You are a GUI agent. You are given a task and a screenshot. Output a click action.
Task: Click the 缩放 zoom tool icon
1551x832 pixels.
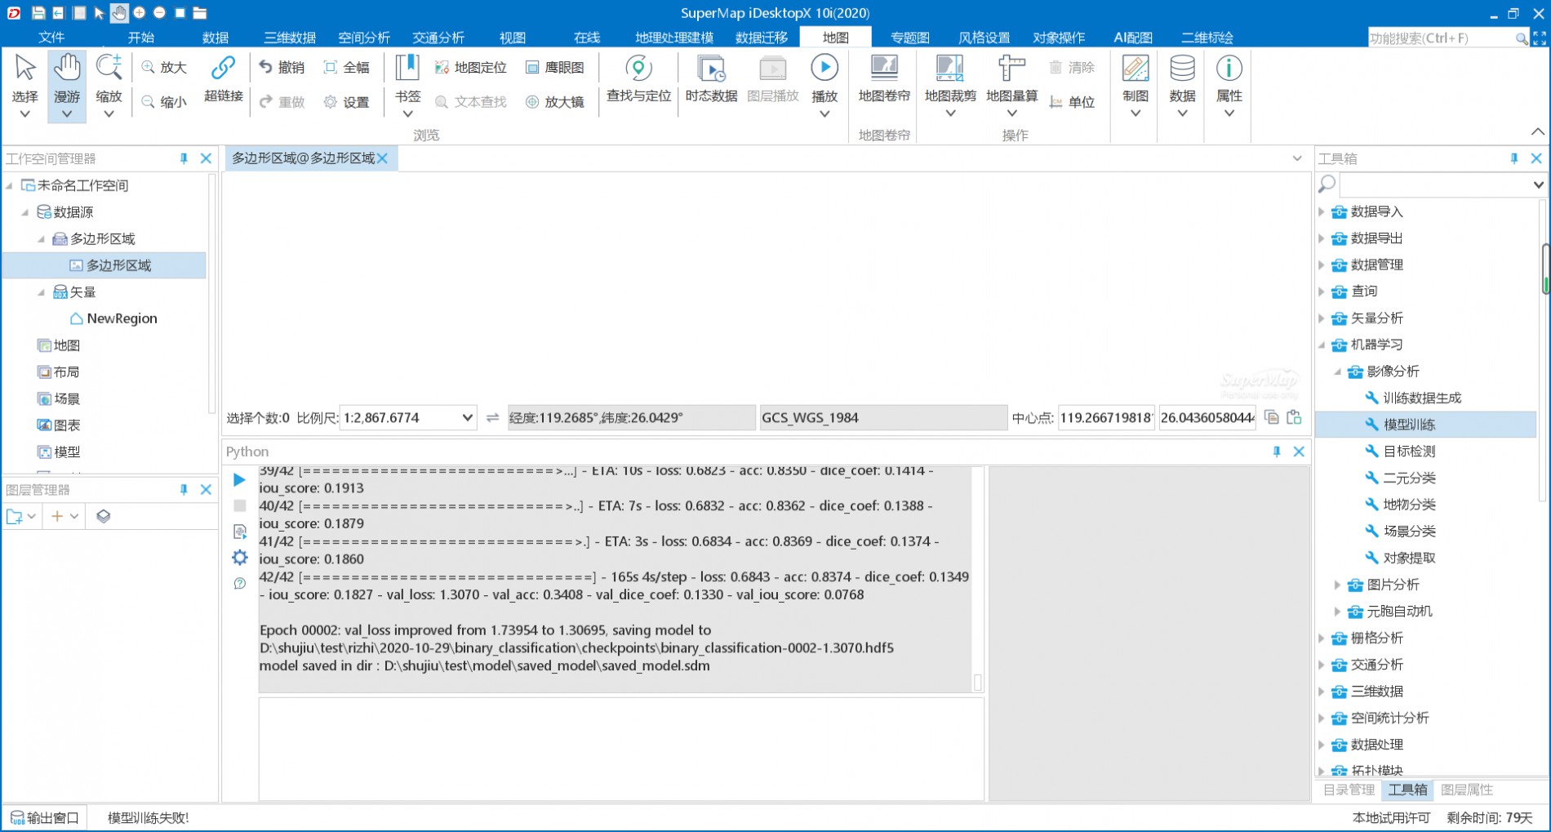109,86
